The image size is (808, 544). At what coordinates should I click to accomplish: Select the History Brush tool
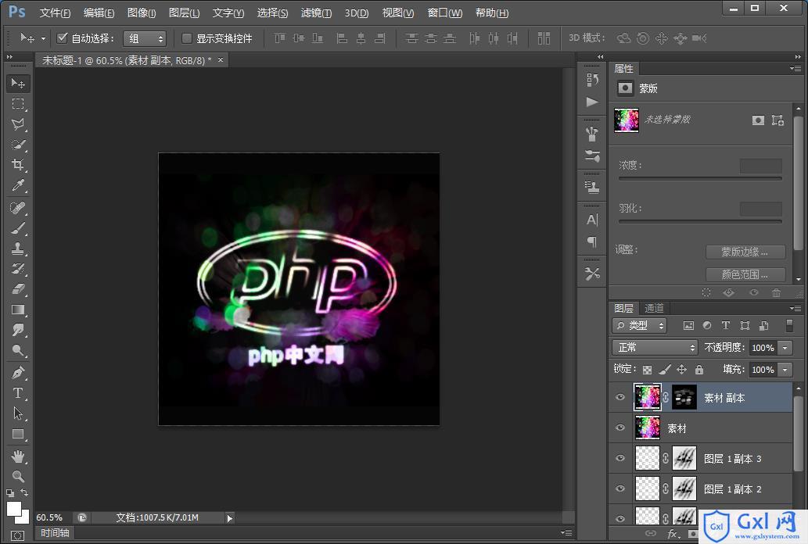18,269
